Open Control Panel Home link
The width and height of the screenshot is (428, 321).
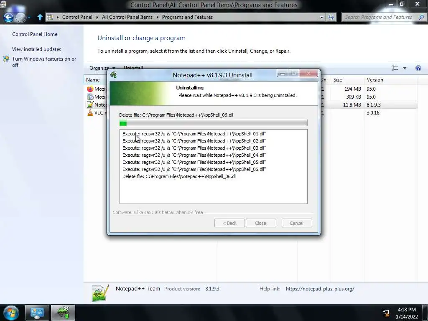[x=35, y=34]
